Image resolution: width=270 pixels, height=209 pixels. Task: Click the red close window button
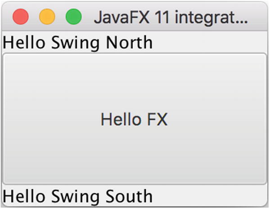[x=21, y=17]
